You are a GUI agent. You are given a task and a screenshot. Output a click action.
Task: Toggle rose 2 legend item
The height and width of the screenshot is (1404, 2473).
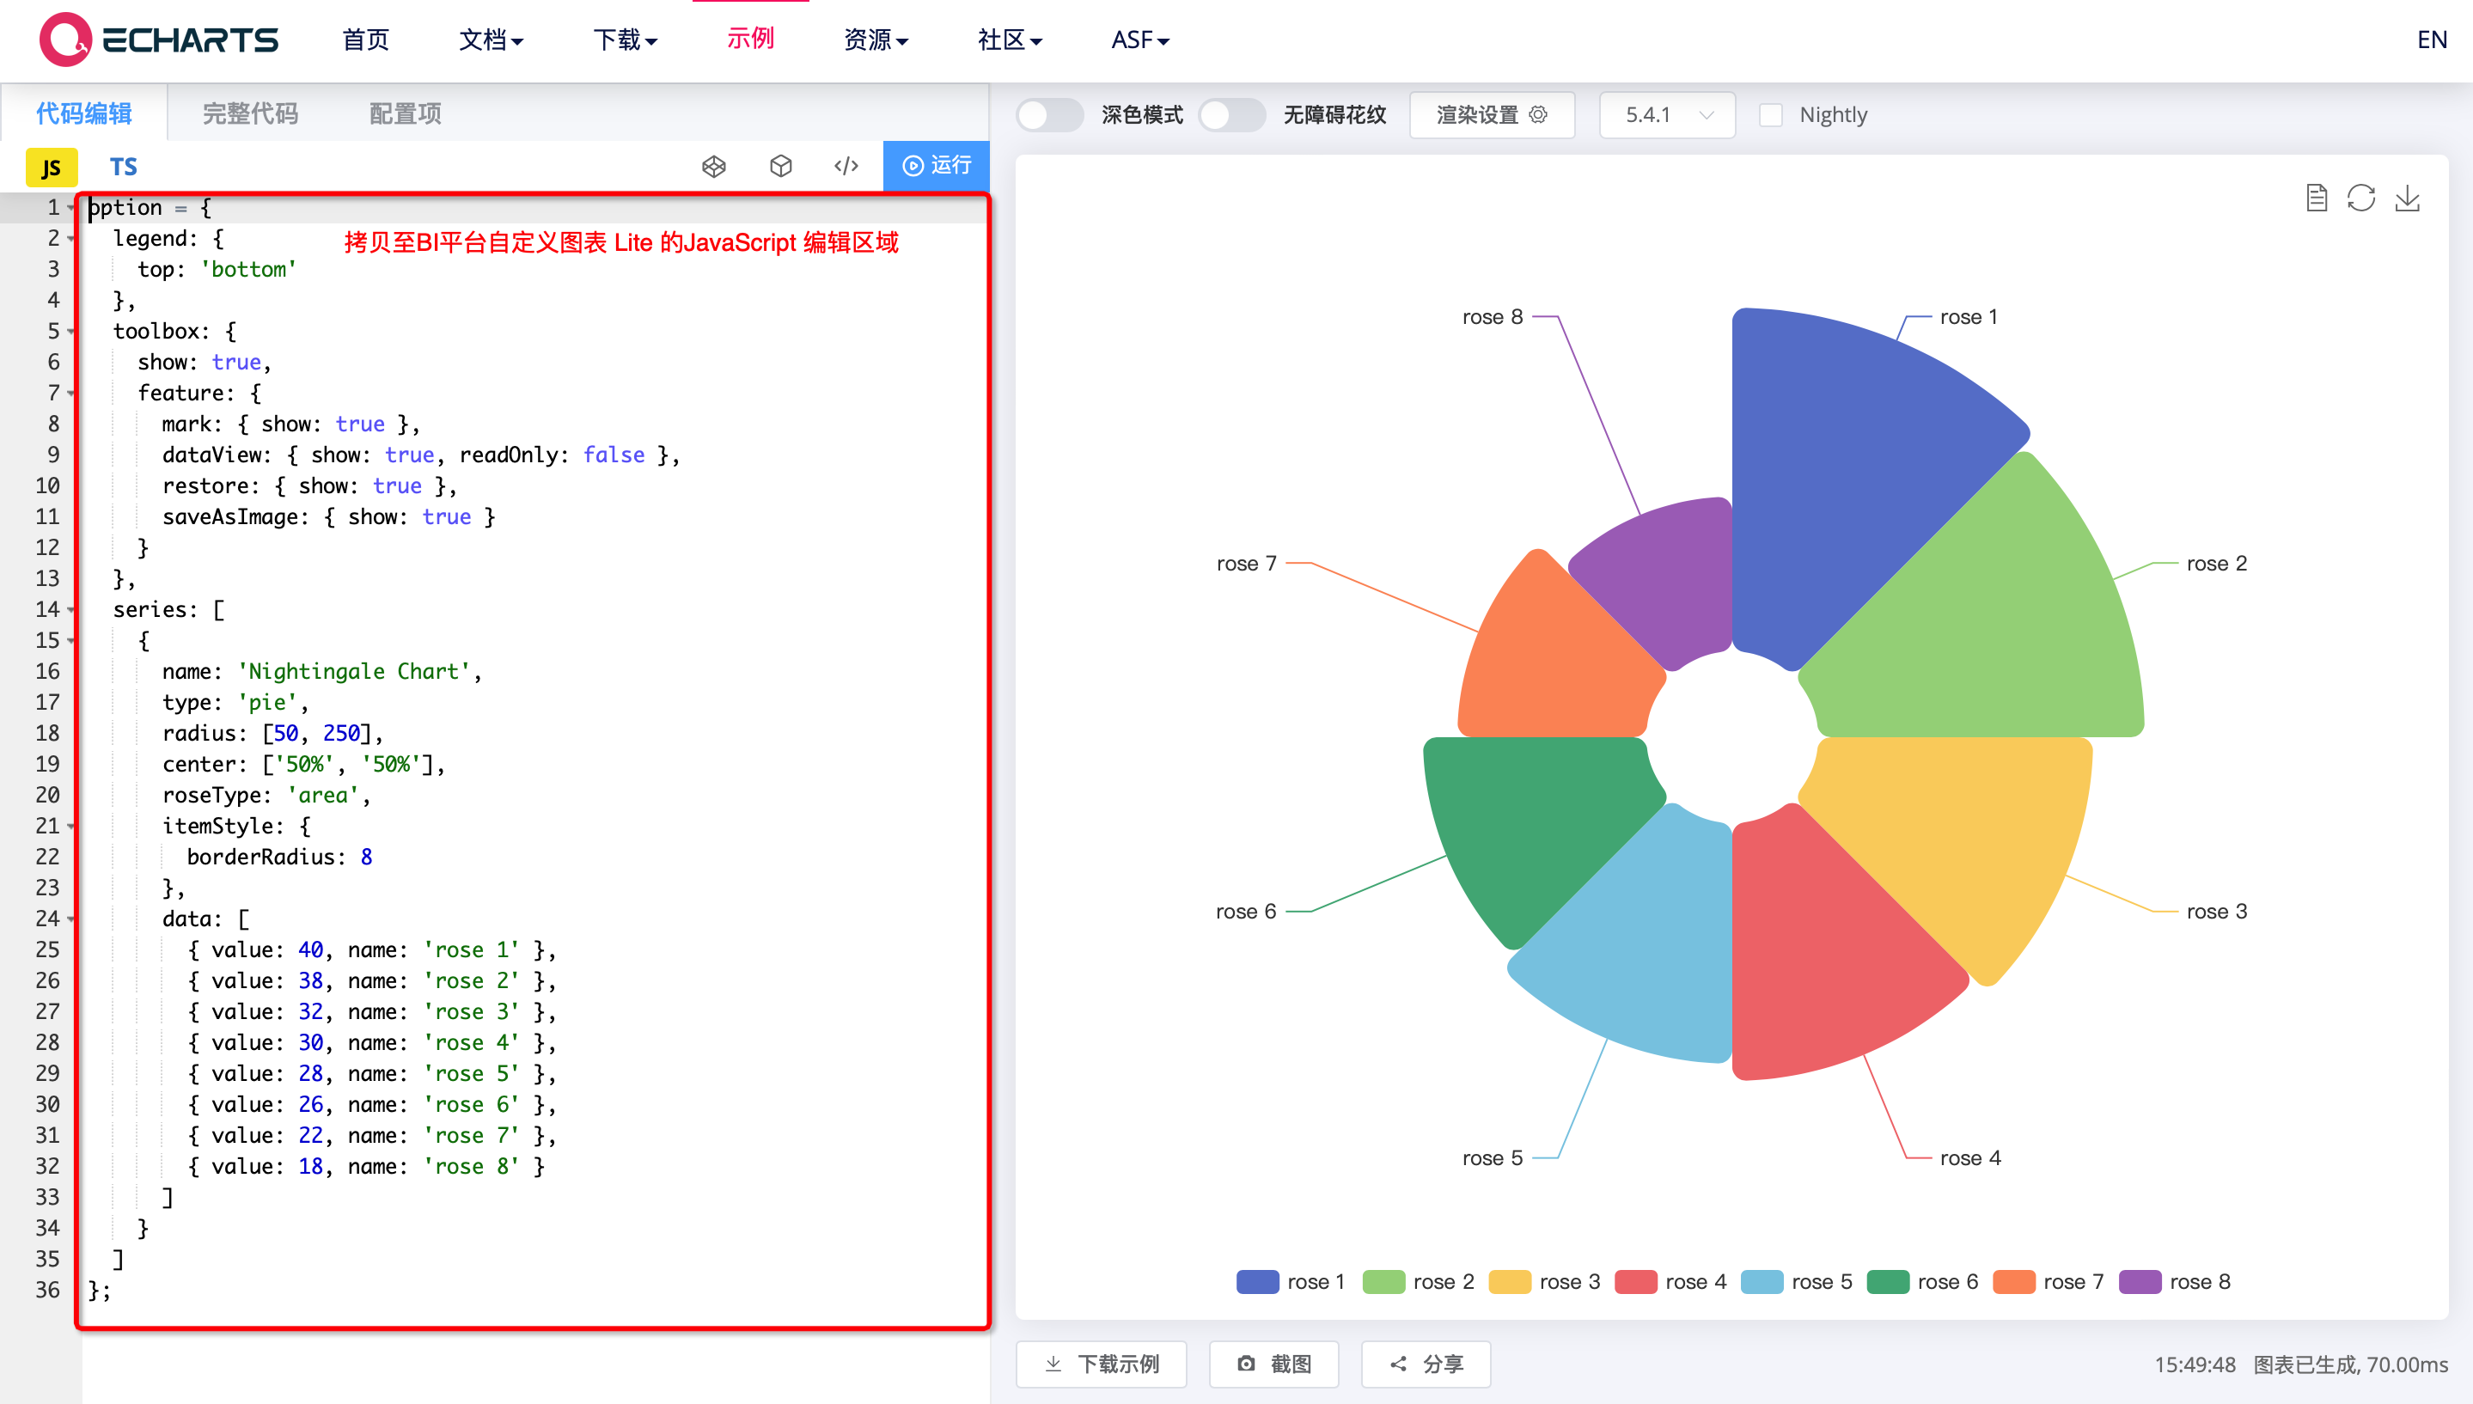(1419, 1281)
